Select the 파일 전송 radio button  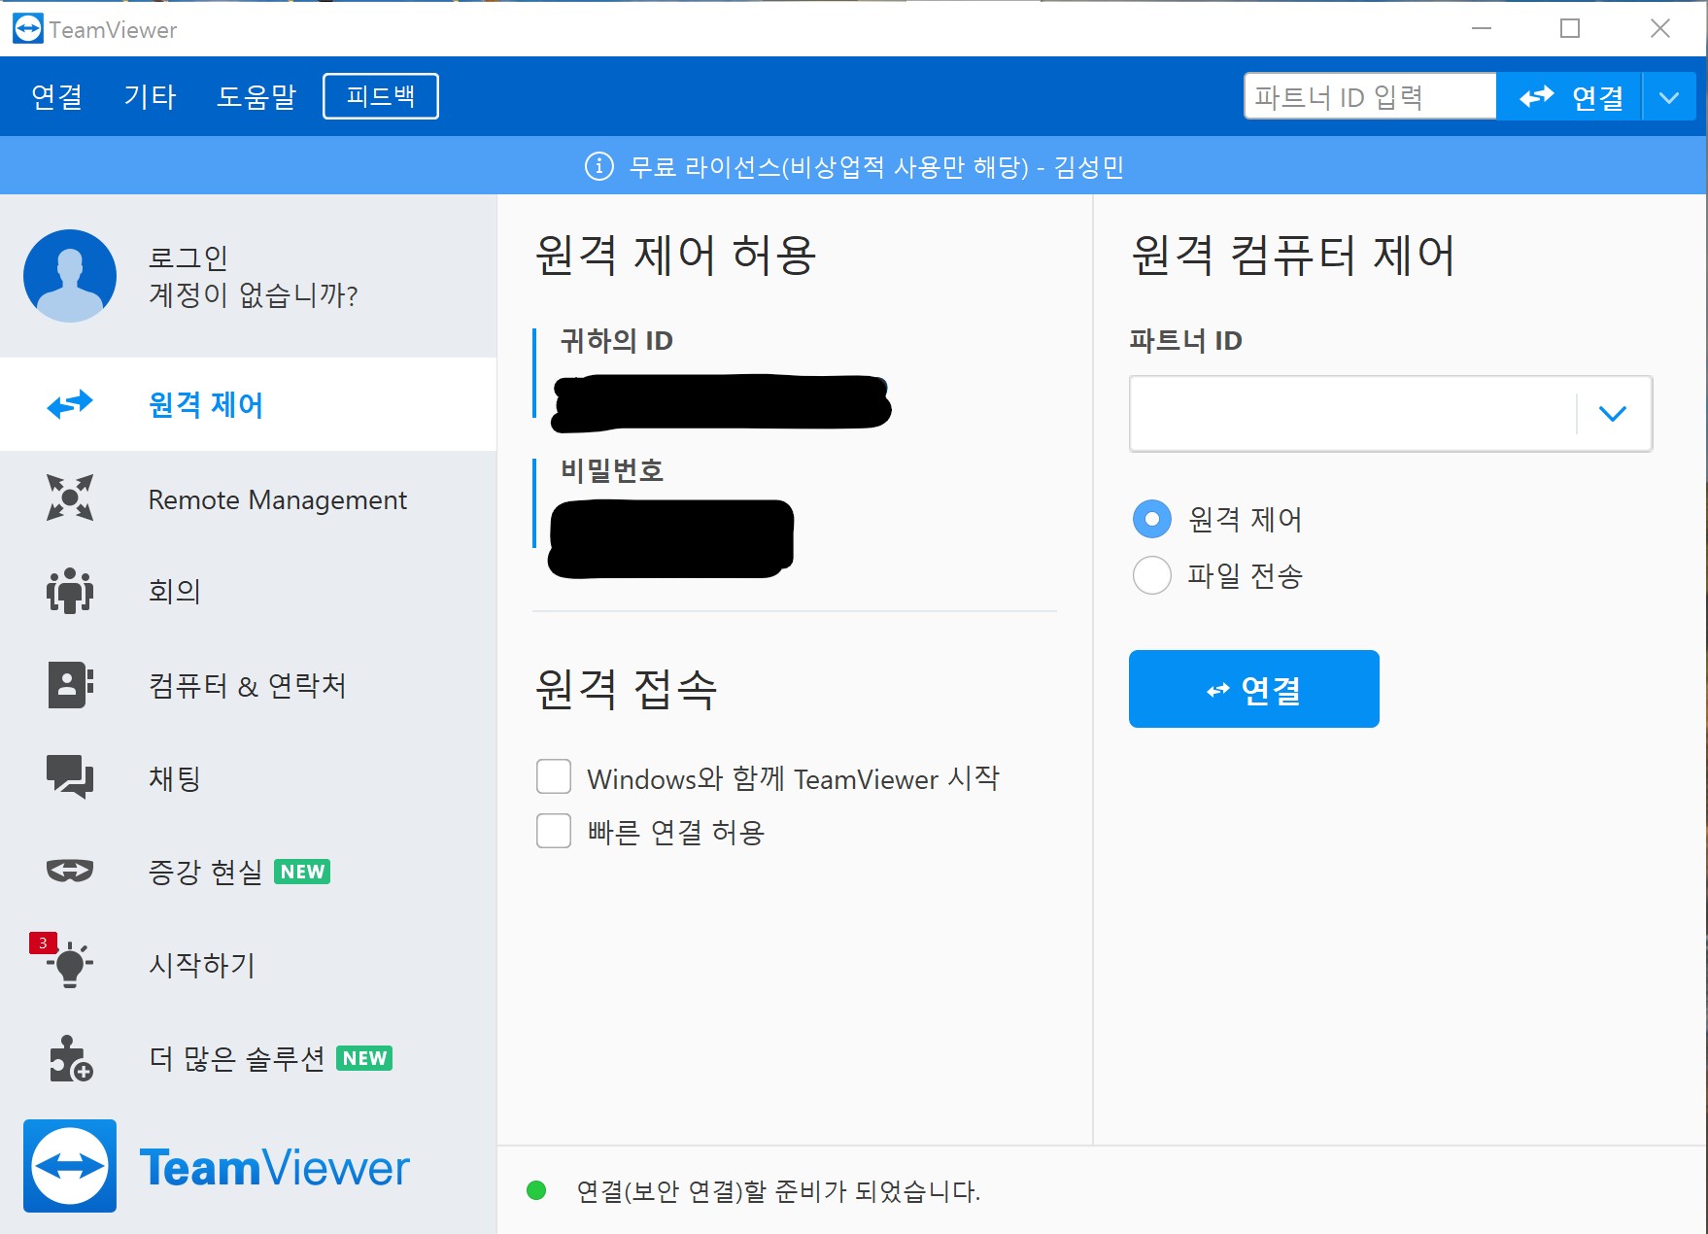pyautogui.click(x=1152, y=575)
